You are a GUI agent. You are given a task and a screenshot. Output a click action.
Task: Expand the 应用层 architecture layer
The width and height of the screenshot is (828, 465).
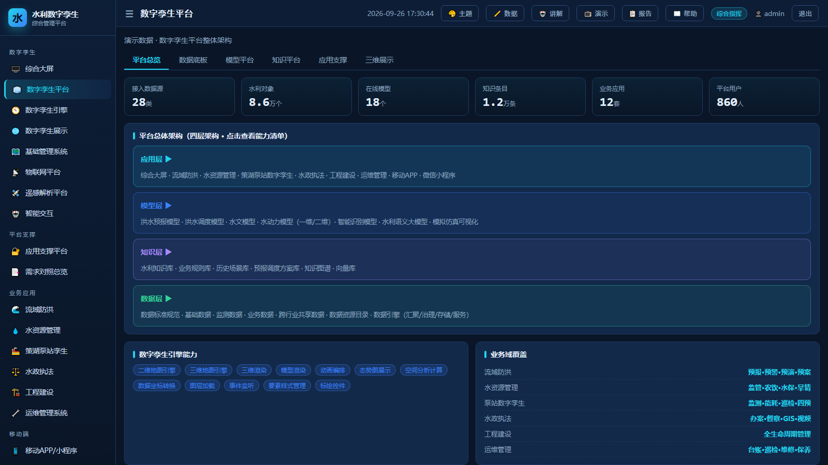coord(471,166)
